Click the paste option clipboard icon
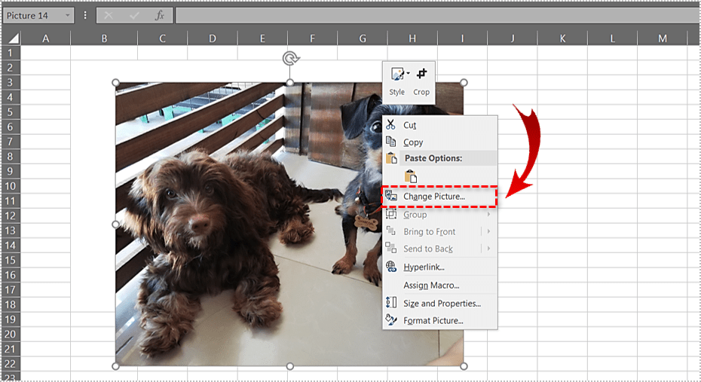 click(411, 176)
